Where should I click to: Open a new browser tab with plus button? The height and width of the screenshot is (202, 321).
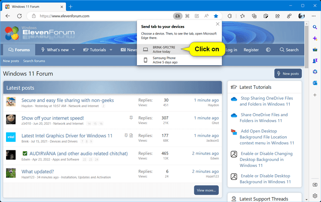coord(71,7)
